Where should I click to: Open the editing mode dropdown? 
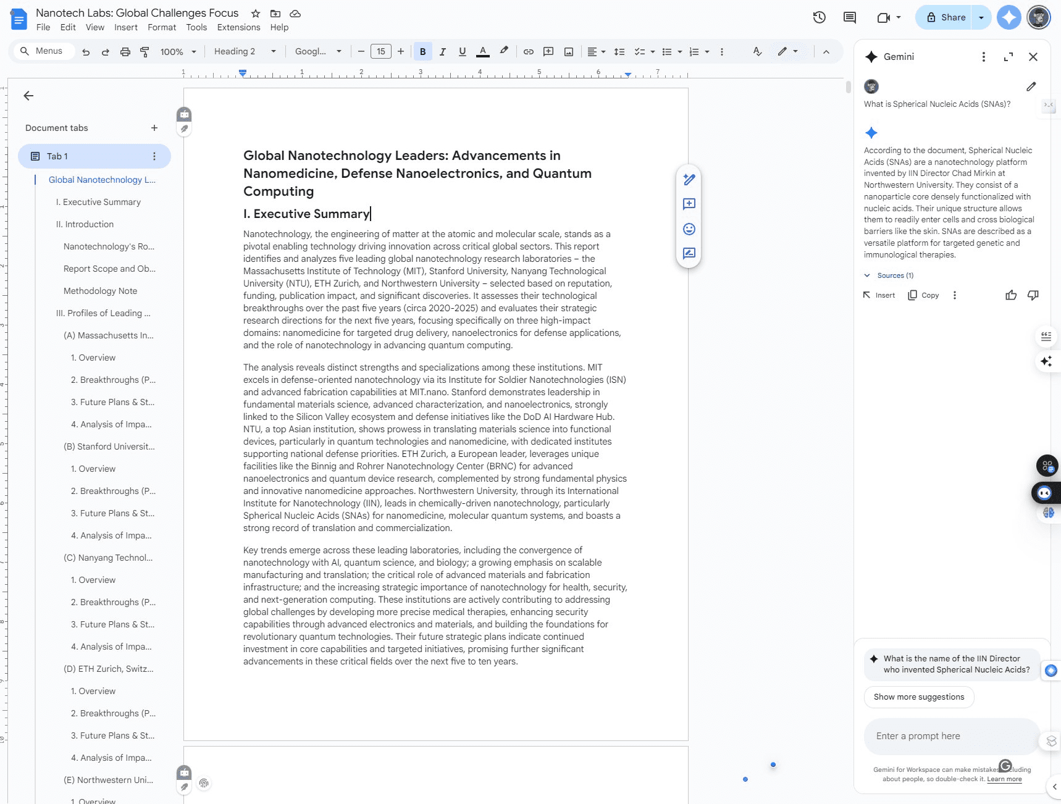tap(788, 52)
